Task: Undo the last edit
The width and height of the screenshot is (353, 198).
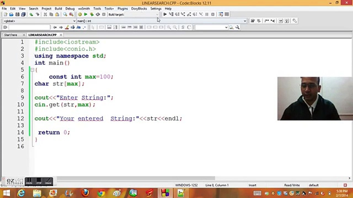Action: pyautogui.click(x=31, y=14)
